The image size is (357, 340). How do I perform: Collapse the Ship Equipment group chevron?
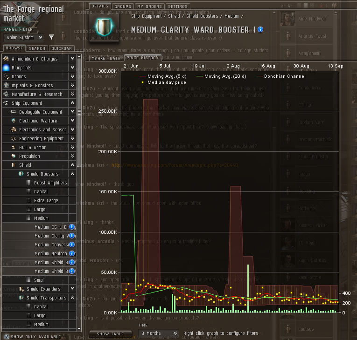click(72, 103)
